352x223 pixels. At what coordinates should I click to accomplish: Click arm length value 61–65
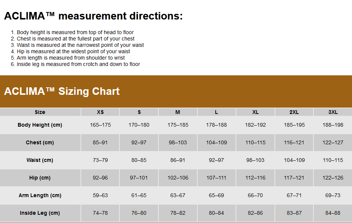point(139,195)
